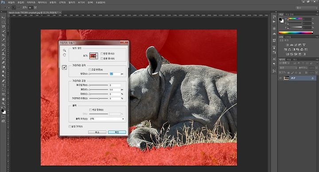Enable Show Original checkbox
Image resolution: width=319 pixels, height=172 pixels.
click(x=102, y=58)
